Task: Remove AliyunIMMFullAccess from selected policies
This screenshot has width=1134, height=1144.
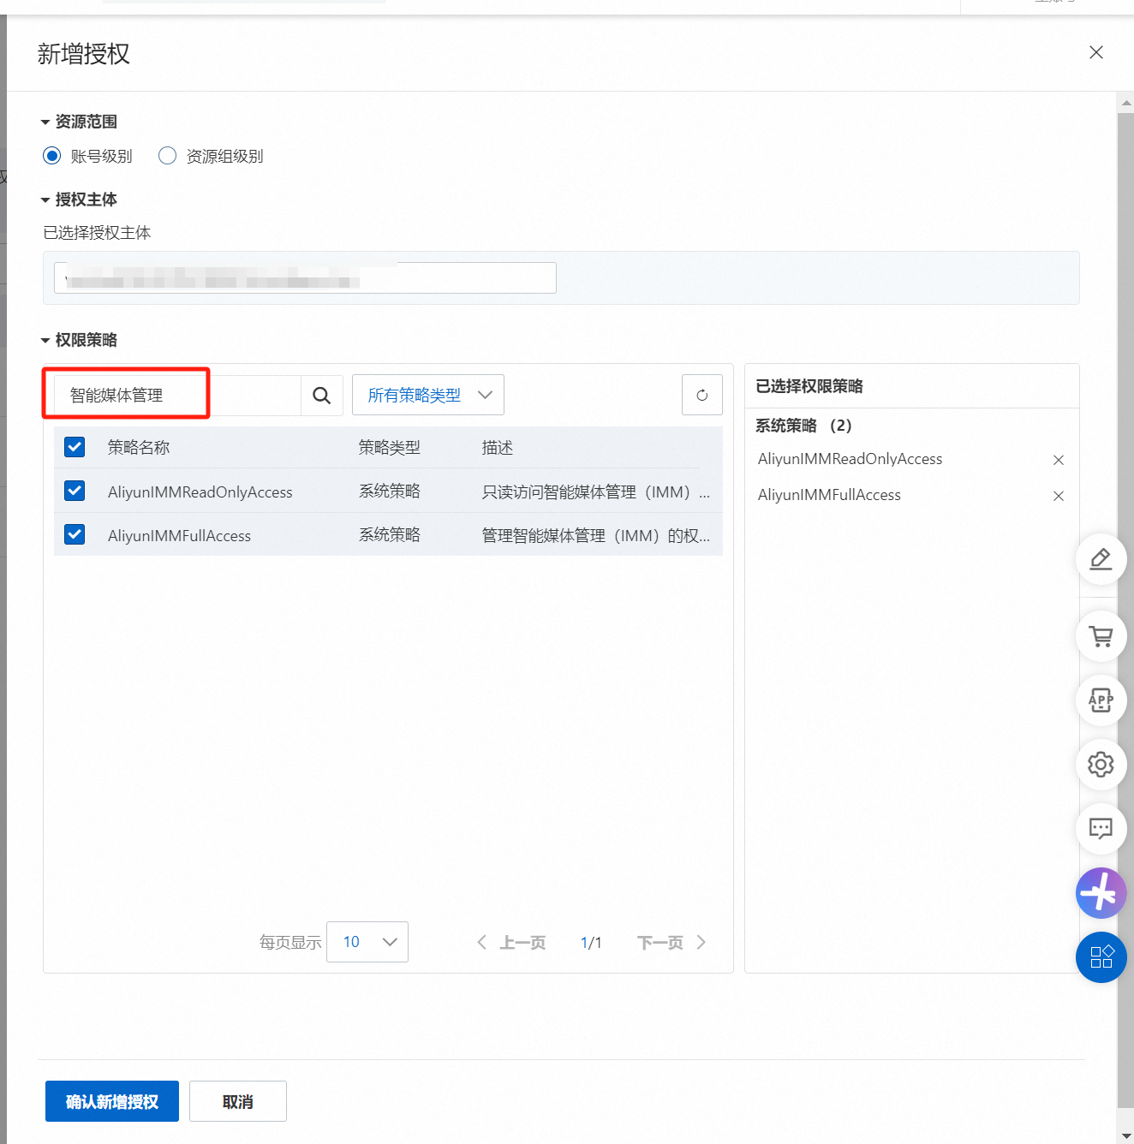Action: [1059, 496]
